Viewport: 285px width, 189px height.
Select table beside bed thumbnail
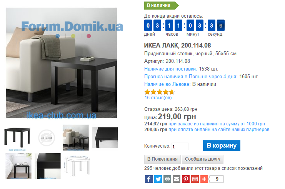click(18, 166)
